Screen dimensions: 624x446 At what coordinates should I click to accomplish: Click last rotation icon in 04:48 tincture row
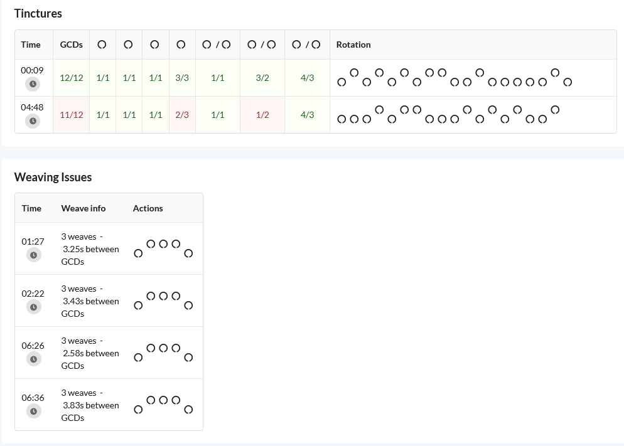tap(555, 109)
